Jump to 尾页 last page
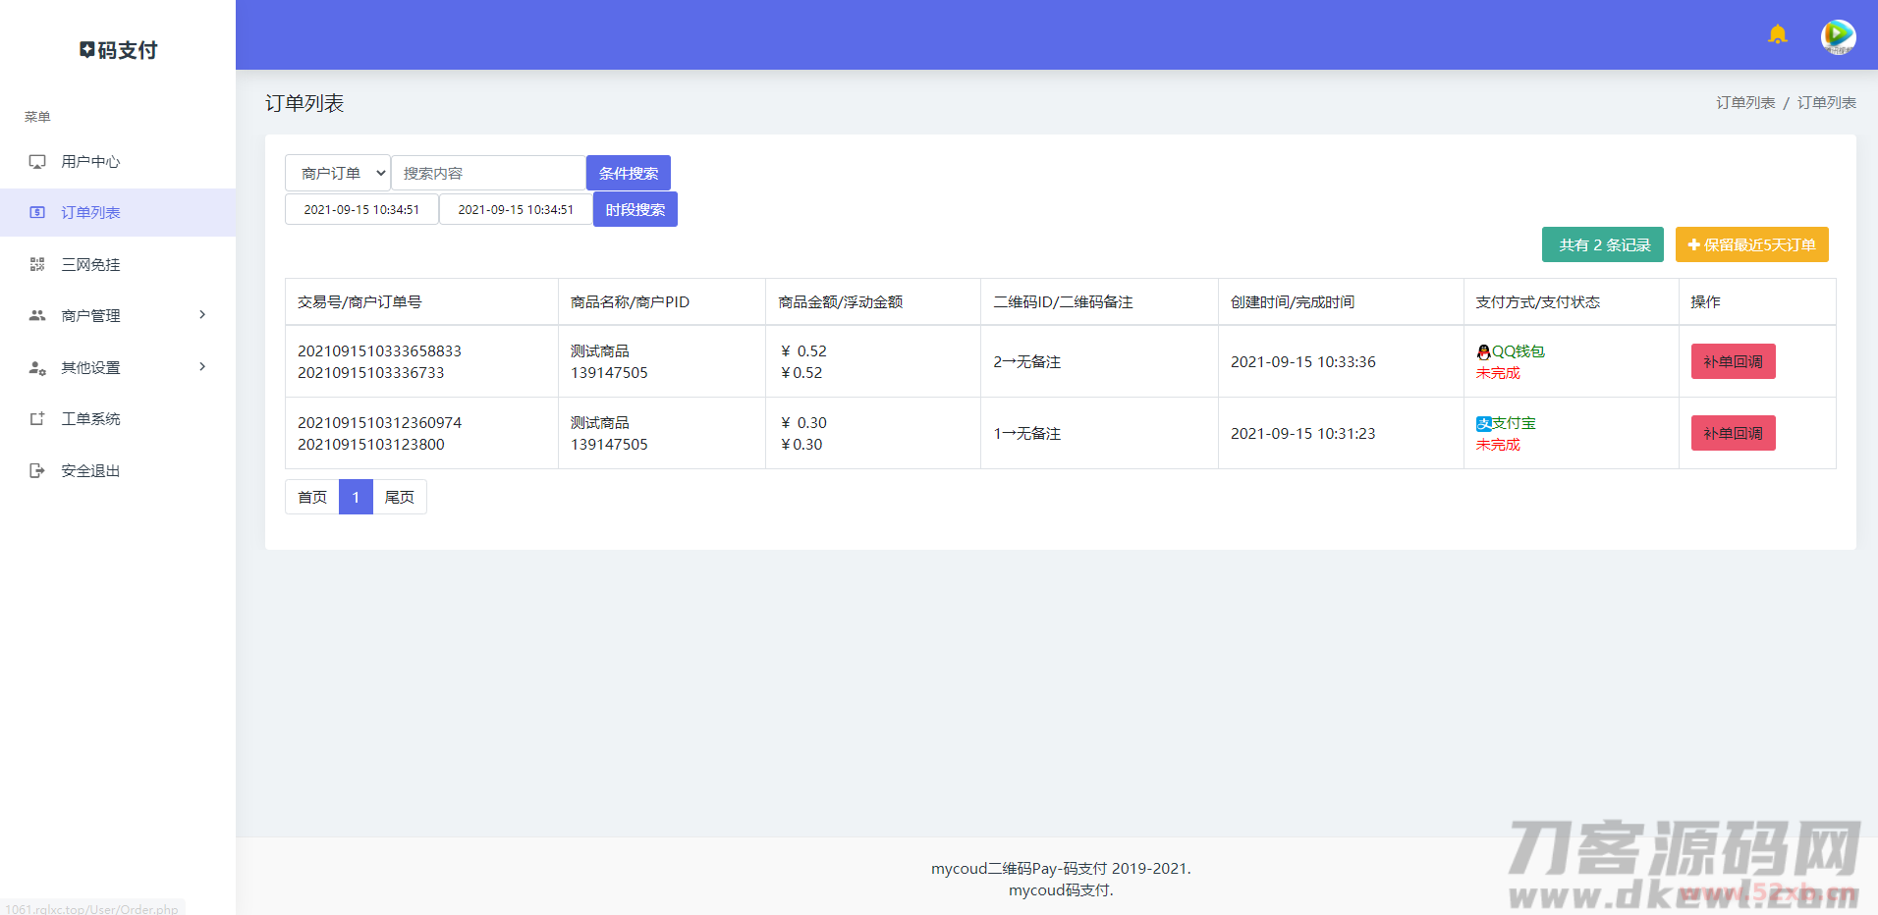Screen dimensions: 1878x915 [399, 498]
